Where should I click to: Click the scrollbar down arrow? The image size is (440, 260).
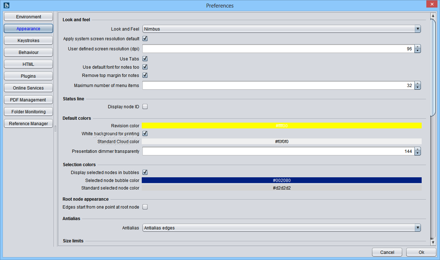433,243
